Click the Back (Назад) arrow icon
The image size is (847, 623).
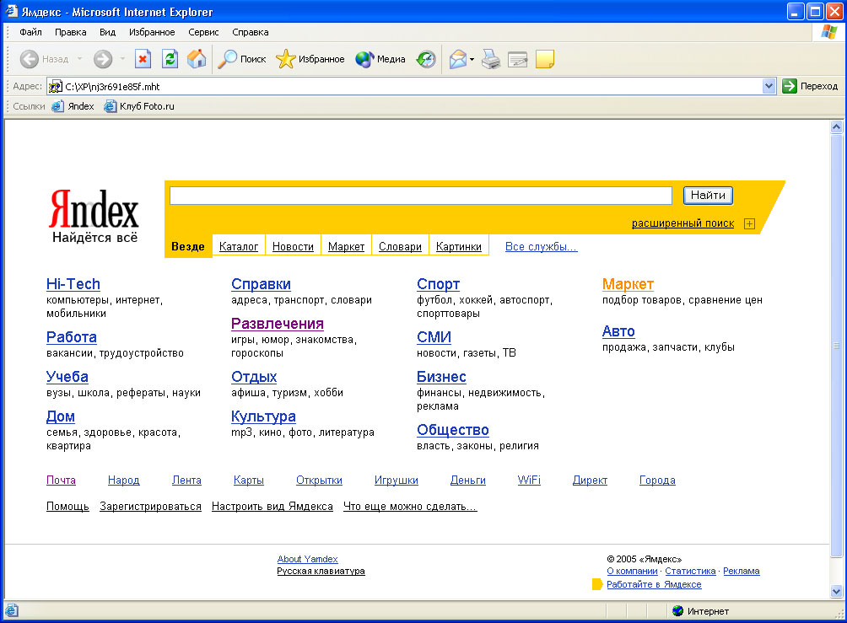tap(30, 59)
